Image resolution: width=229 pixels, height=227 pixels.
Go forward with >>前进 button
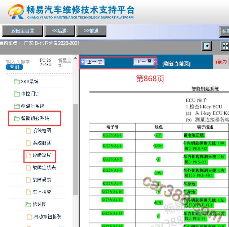pyautogui.click(x=91, y=31)
